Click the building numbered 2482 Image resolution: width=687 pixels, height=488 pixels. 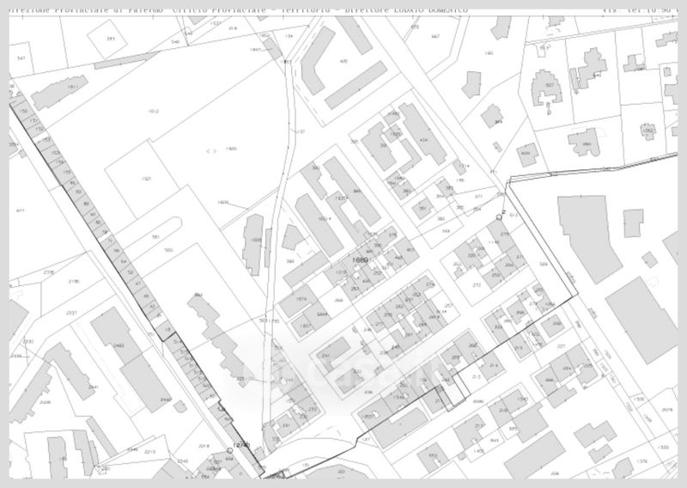[x=119, y=345]
